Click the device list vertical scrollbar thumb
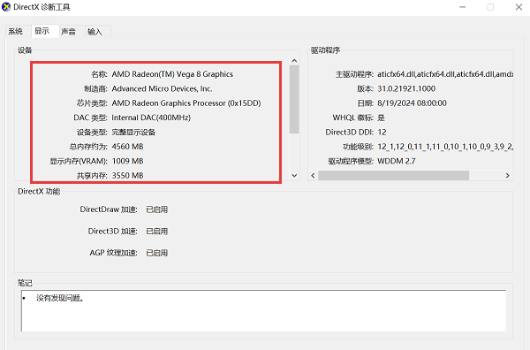Screen dimensions: 530x350 click(x=294, y=99)
